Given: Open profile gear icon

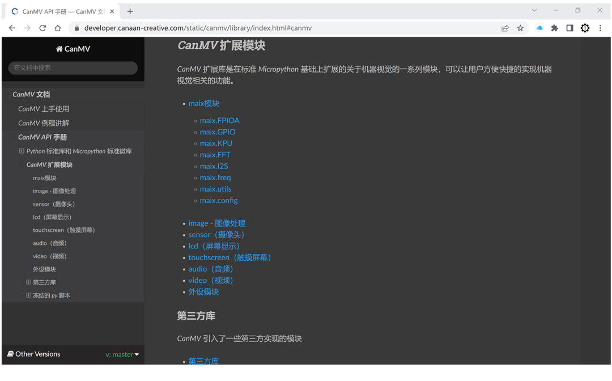Looking at the screenshot, I should click(x=585, y=28).
